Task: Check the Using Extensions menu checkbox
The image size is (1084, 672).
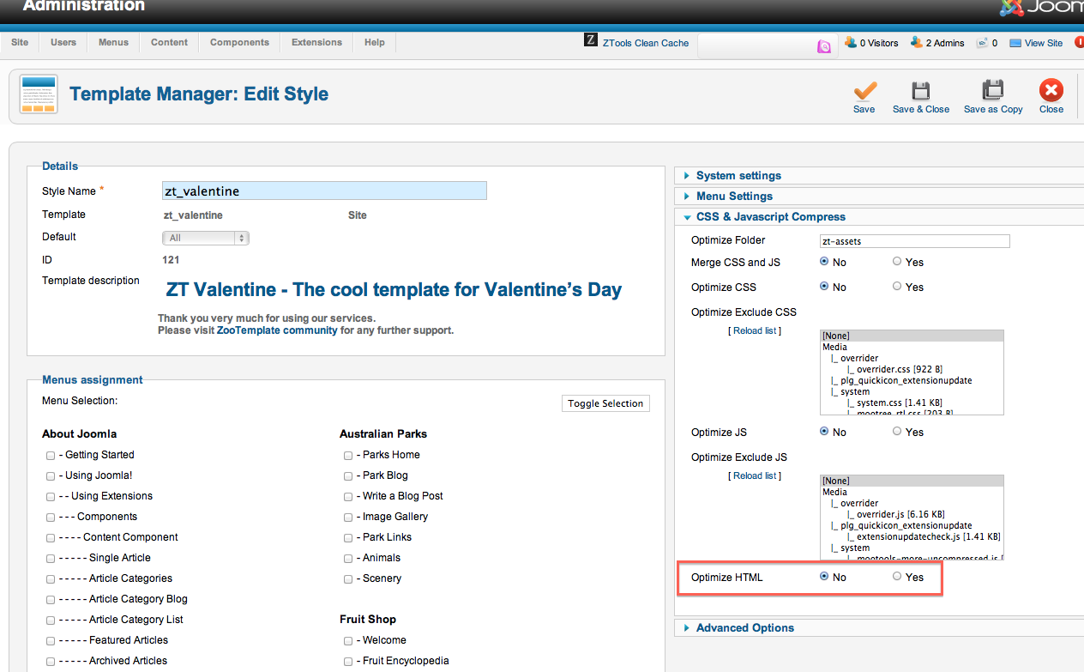Action: (51, 497)
